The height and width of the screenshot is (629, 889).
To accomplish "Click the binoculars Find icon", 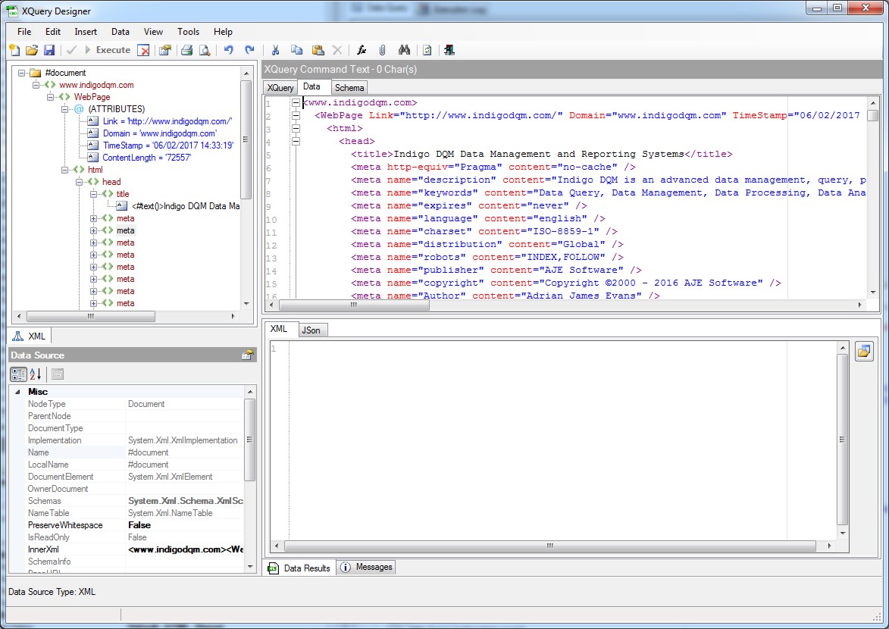I will 404,50.
